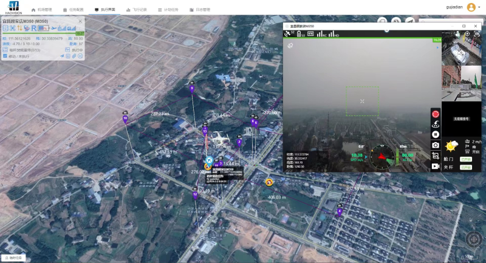Select the dock camera thumbnail in video panel

point(460,55)
